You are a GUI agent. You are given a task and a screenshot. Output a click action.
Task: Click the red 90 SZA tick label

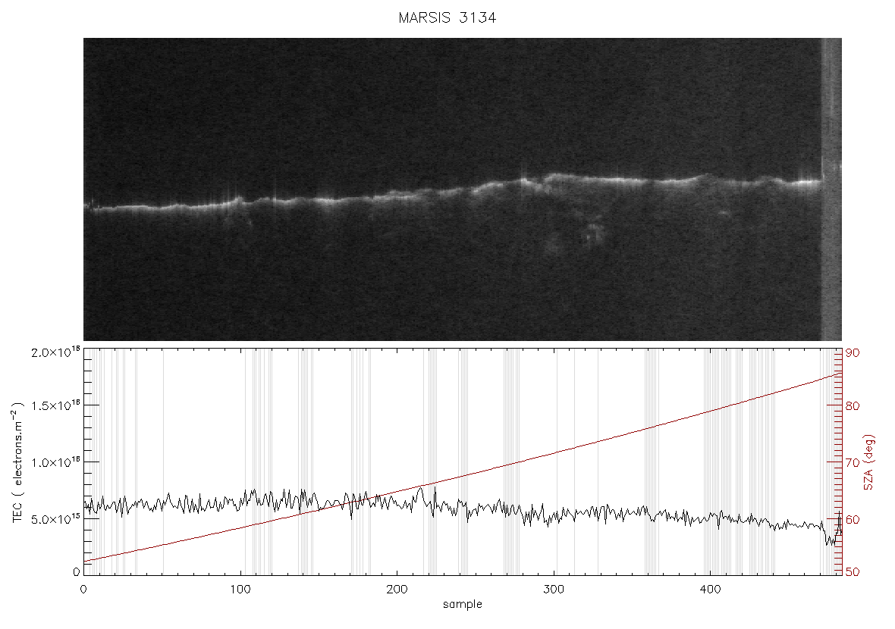[x=853, y=353]
